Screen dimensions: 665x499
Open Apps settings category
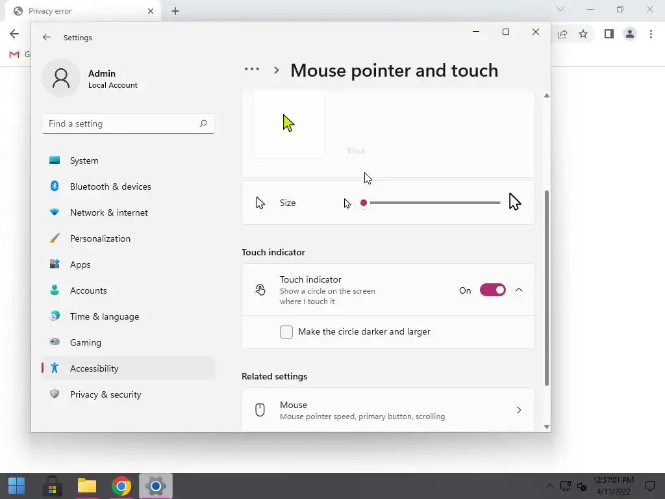[x=128, y=264]
